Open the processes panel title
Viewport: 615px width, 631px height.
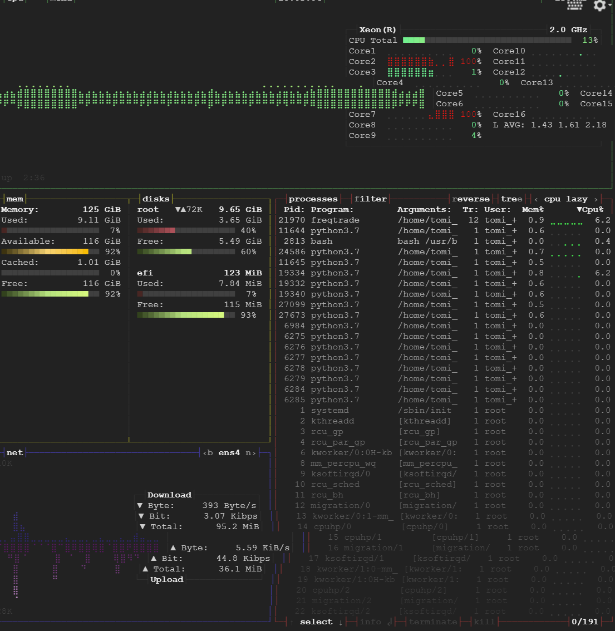click(313, 198)
